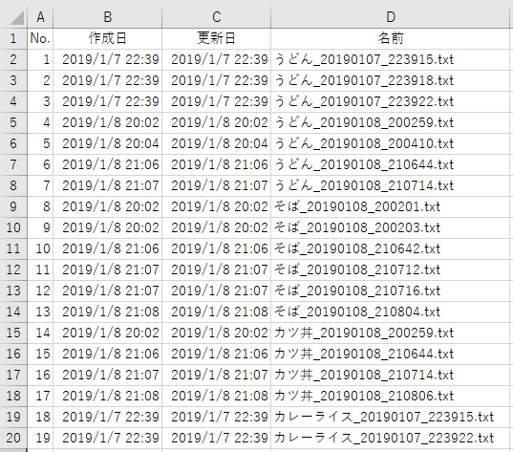Select cell カレーライス_20190107_223915.txt

391,417
